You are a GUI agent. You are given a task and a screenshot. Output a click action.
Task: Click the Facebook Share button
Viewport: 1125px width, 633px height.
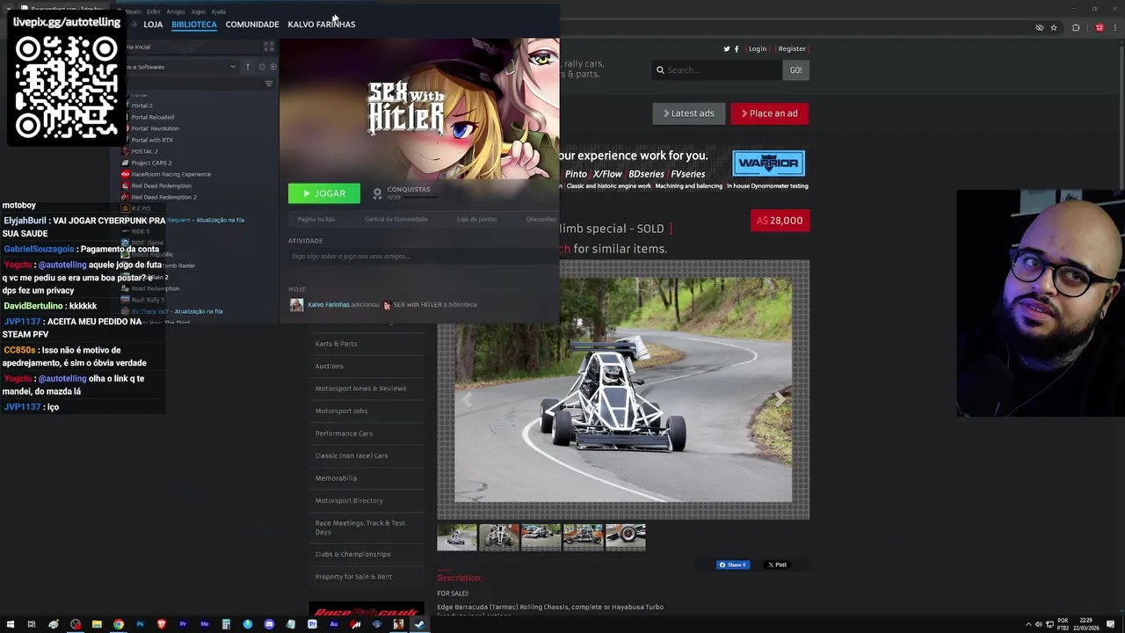(x=733, y=564)
